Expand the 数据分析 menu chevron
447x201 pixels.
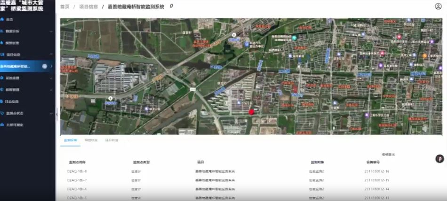tap(51, 31)
